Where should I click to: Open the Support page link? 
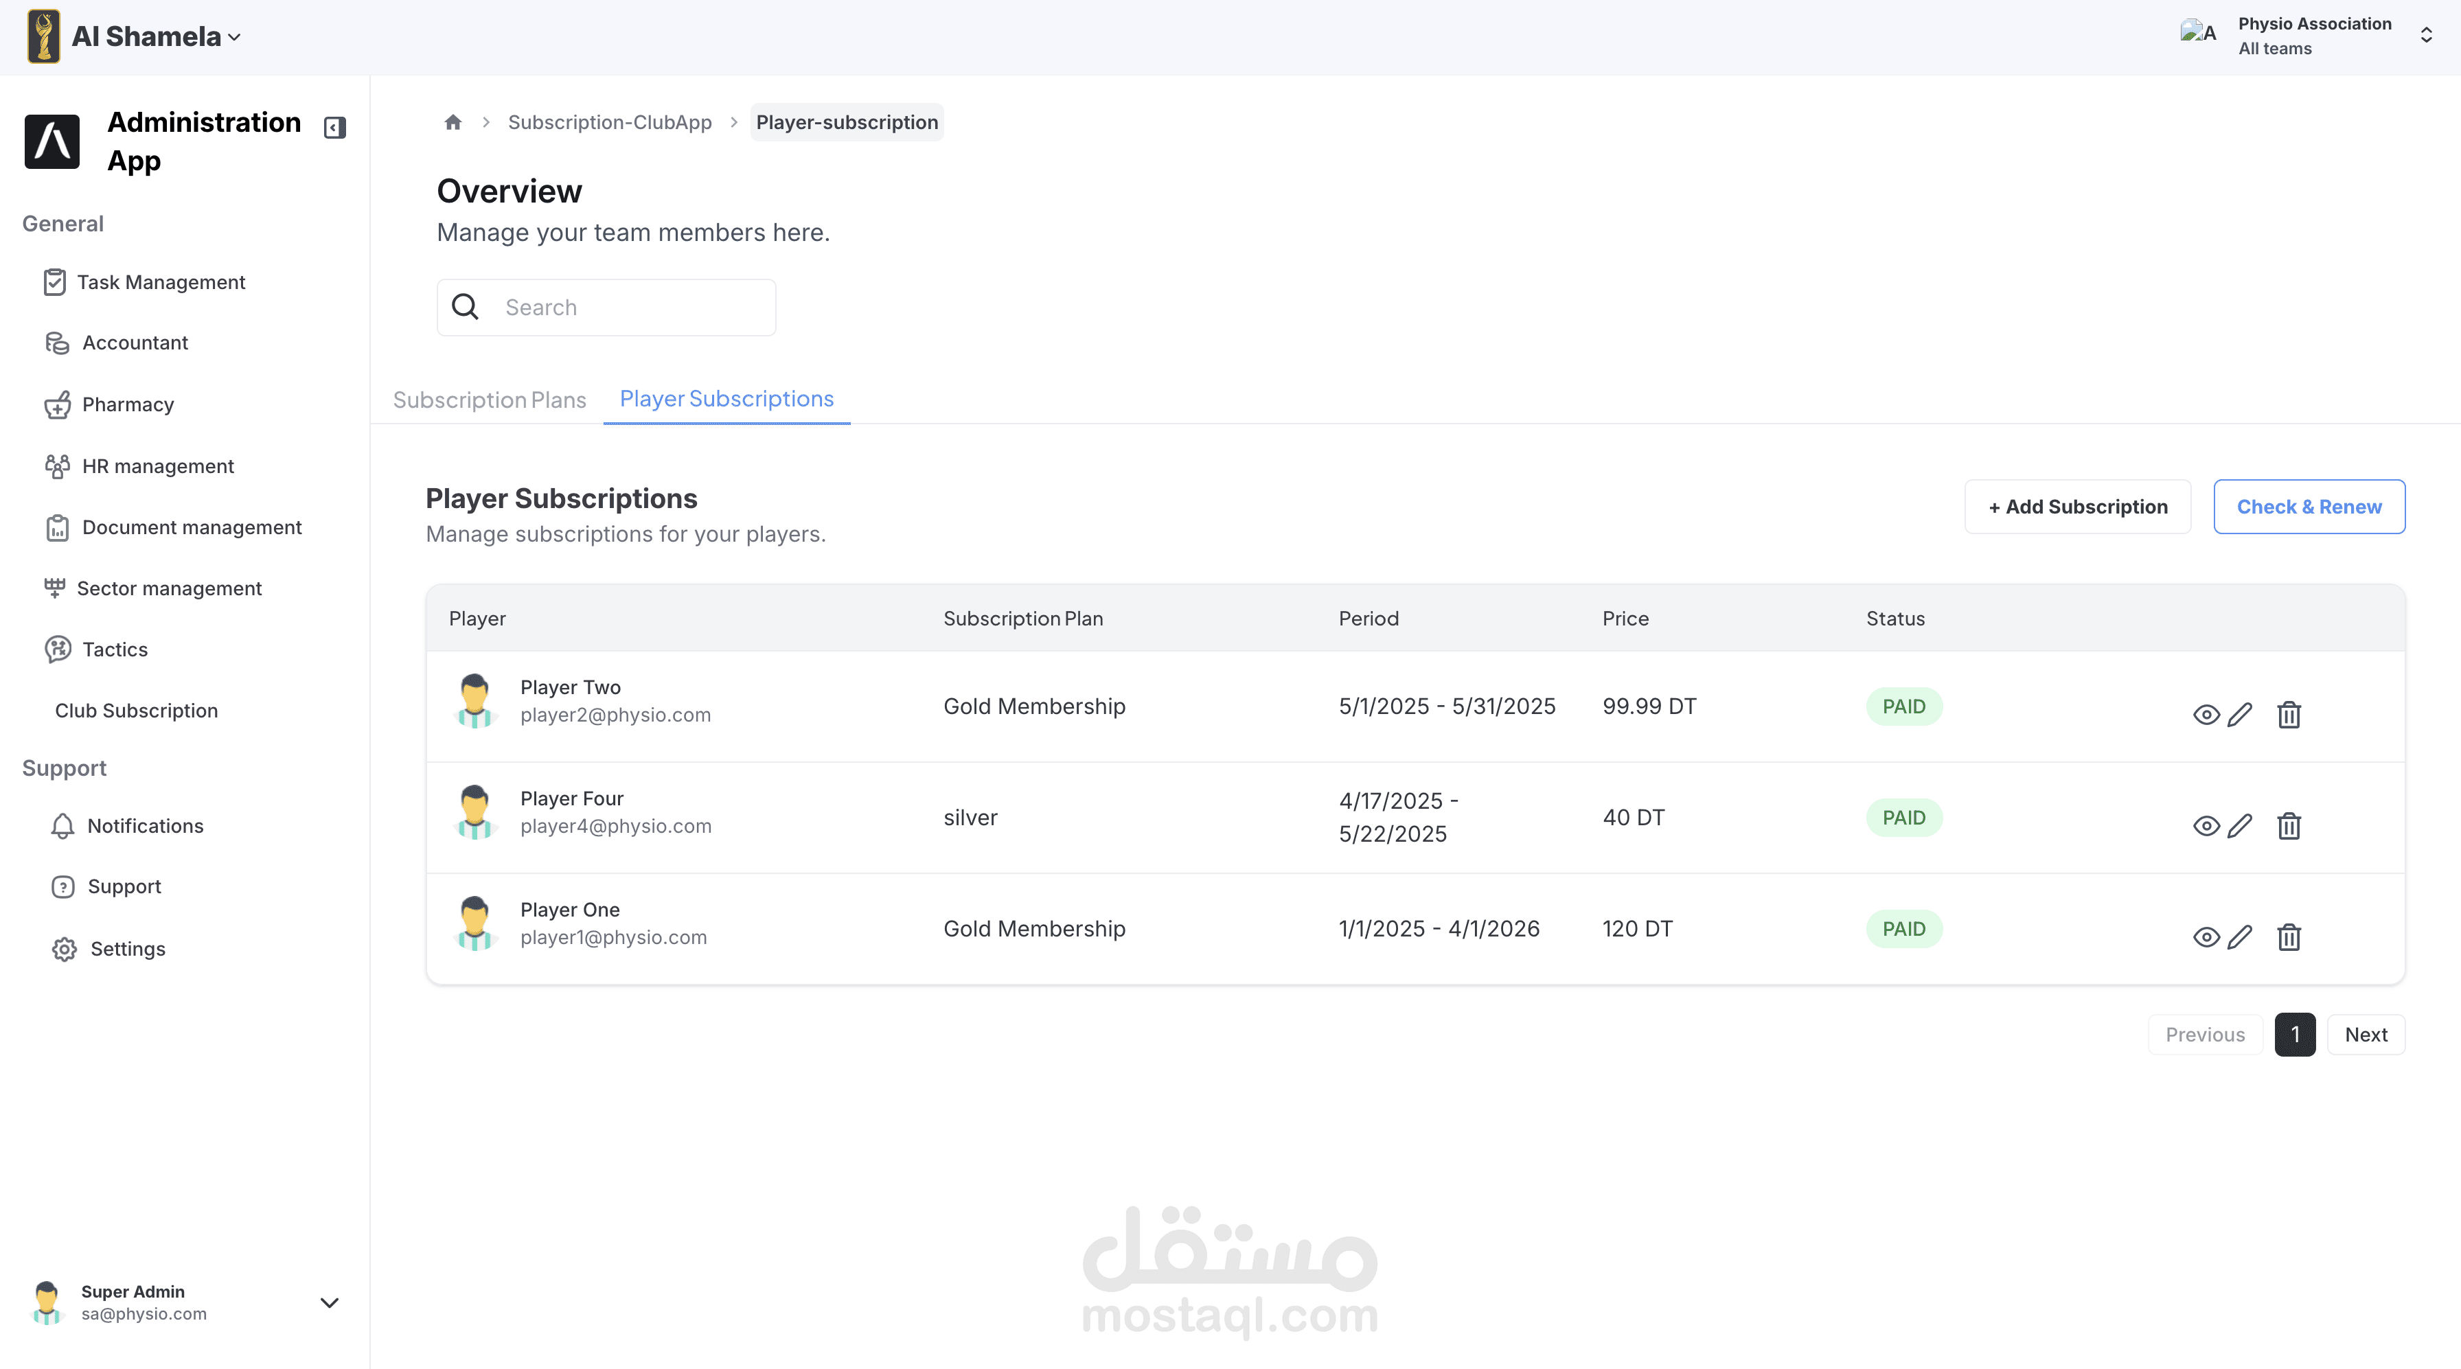tap(124, 886)
